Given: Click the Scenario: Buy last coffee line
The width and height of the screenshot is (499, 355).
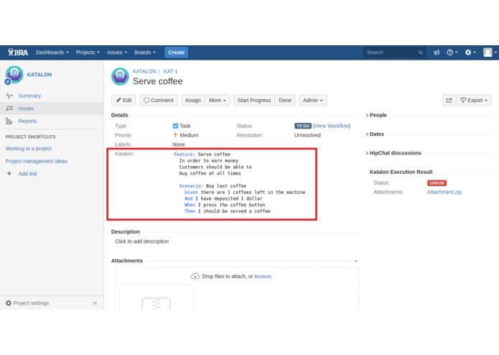Looking at the screenshot, I should (x=213, y=186).
